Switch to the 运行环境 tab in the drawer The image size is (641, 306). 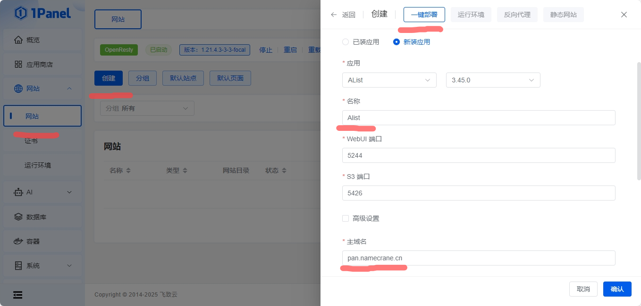(471, 15)
